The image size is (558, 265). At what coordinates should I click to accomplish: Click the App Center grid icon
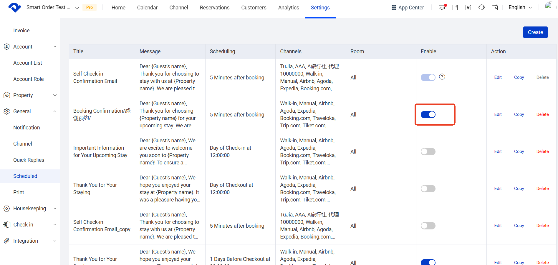(x=394, y=8)
